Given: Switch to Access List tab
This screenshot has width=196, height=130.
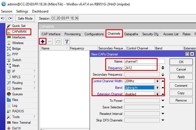Looking at the screenshot, I should pos(171,34).
